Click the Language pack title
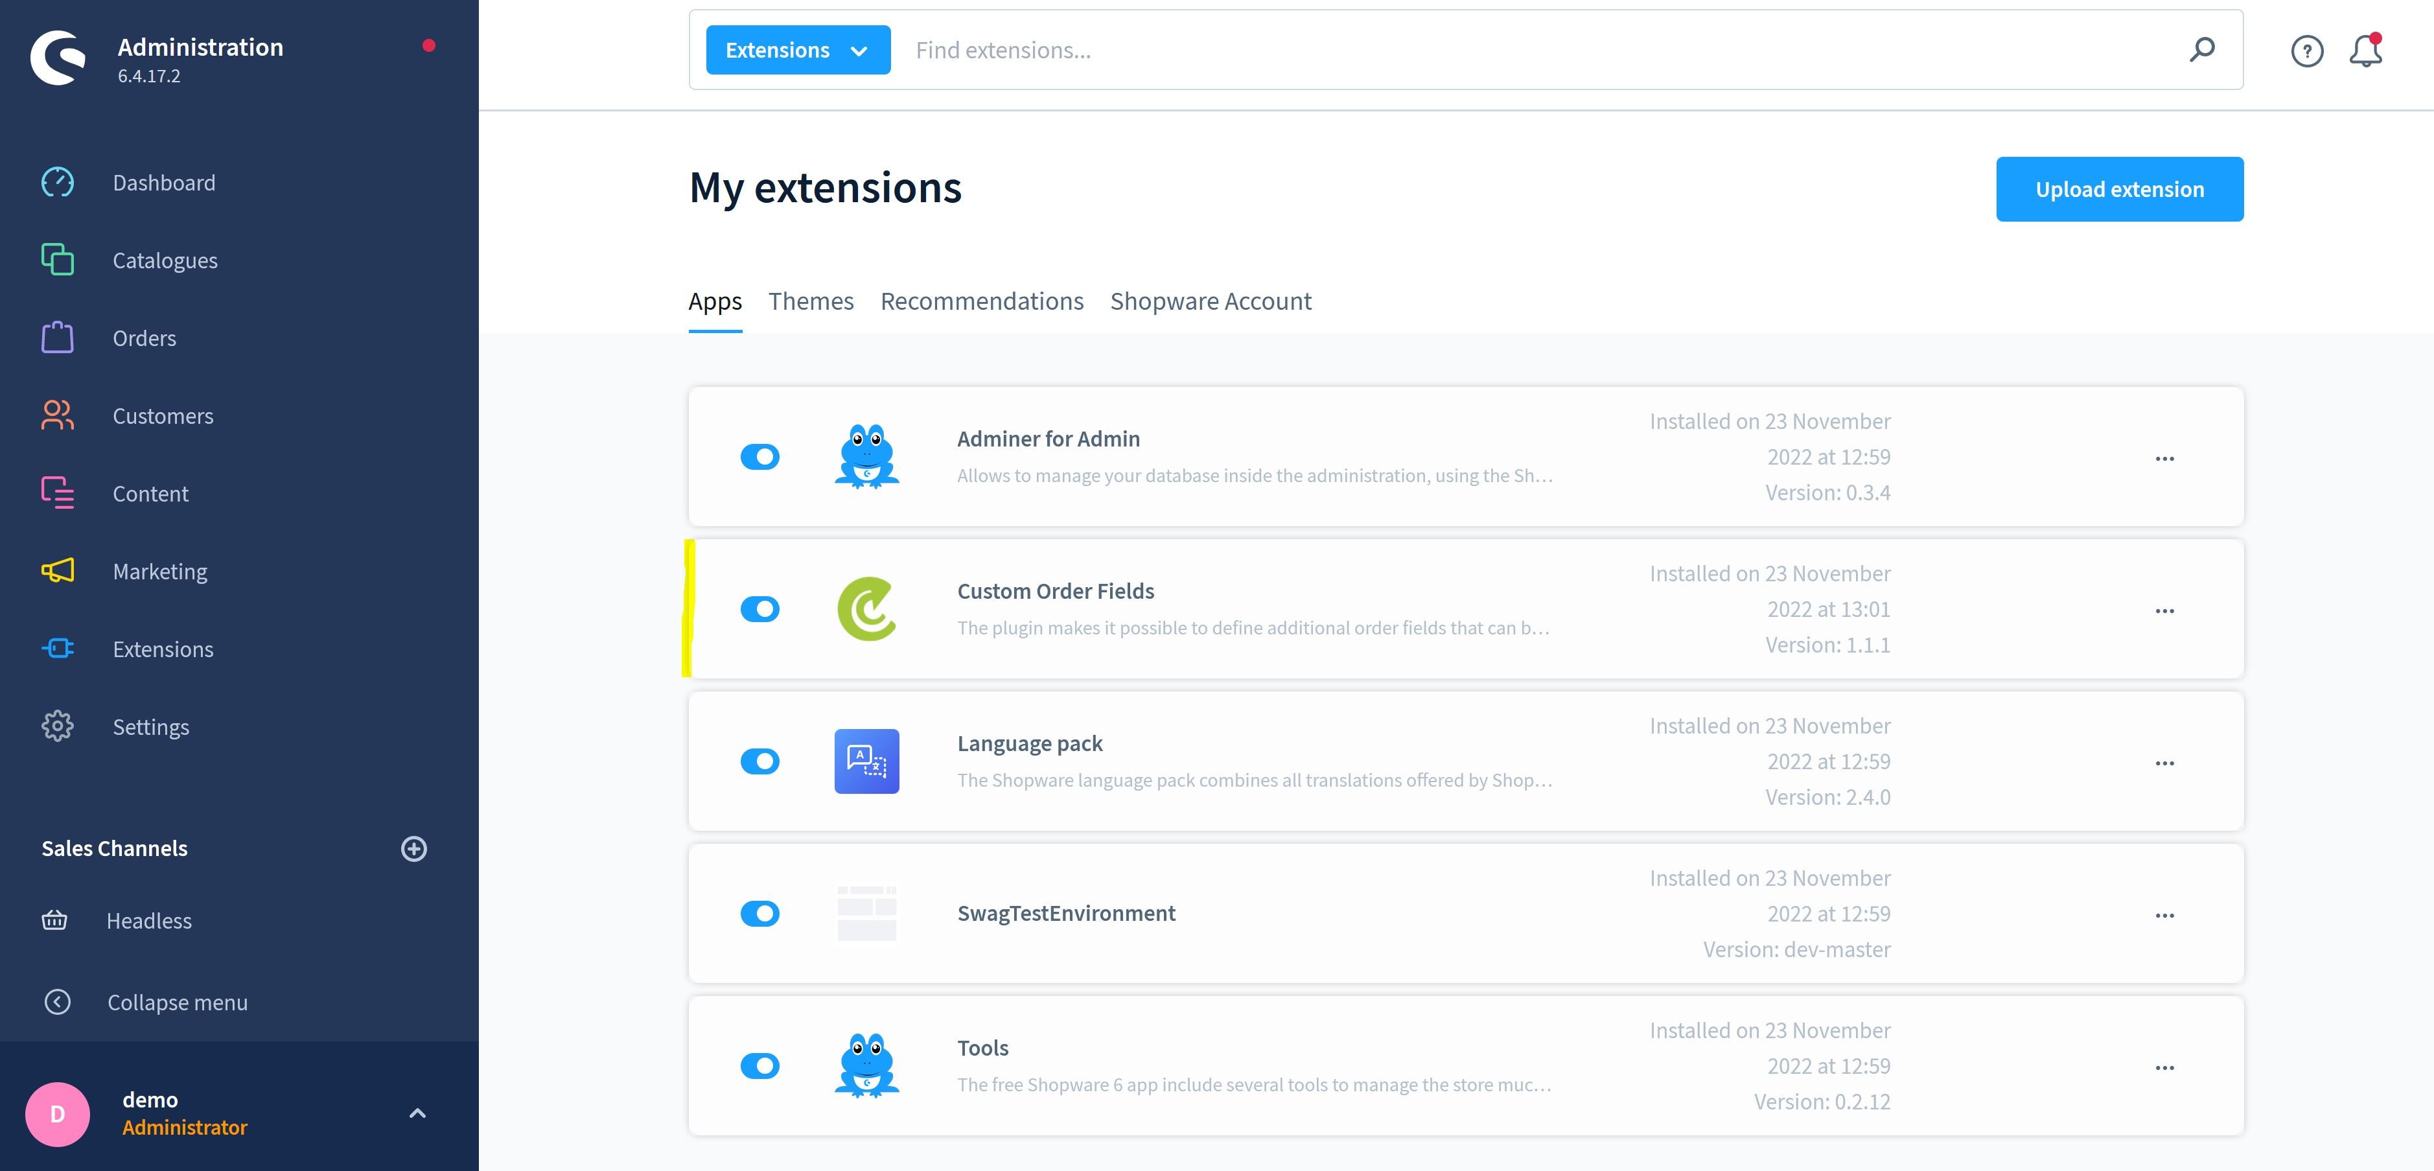The width and height of the screenshot is (2434, 1171). click(x=1030, y=743)
